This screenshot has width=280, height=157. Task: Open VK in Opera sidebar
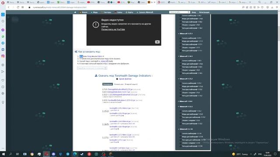[x=3, y=49]
